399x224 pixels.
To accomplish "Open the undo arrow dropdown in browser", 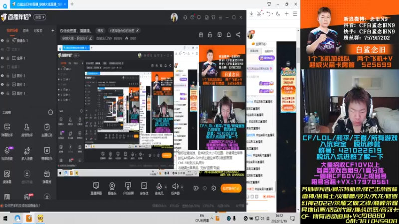I will (272, 14).
